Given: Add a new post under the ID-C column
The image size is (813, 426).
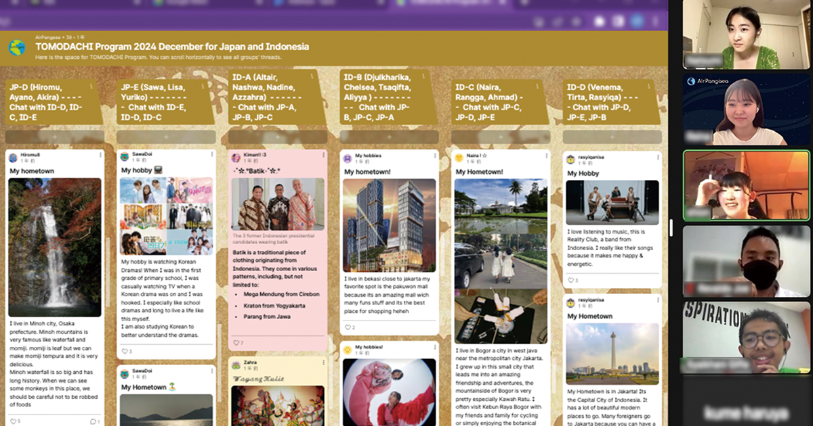Looking at the screenshot, I should click(x=500, y=137).
